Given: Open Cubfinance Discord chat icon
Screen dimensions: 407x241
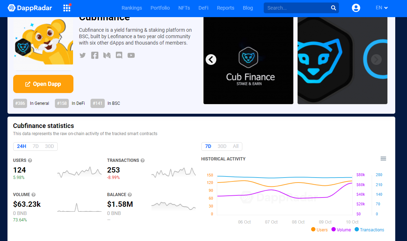Looking at the screenshot, I should coord(119,55).
